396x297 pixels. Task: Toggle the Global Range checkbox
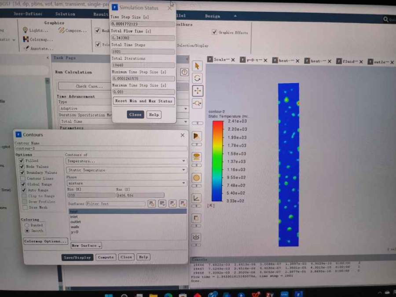pos(23,184)
